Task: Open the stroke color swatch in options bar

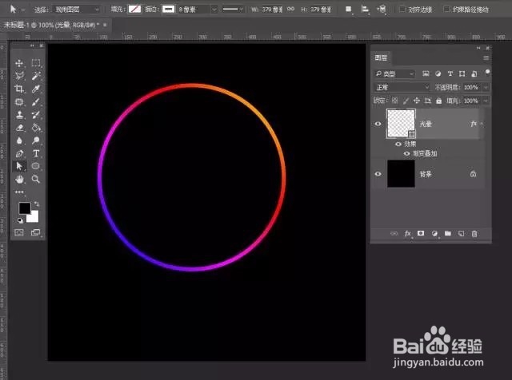Action: point(169,9)
